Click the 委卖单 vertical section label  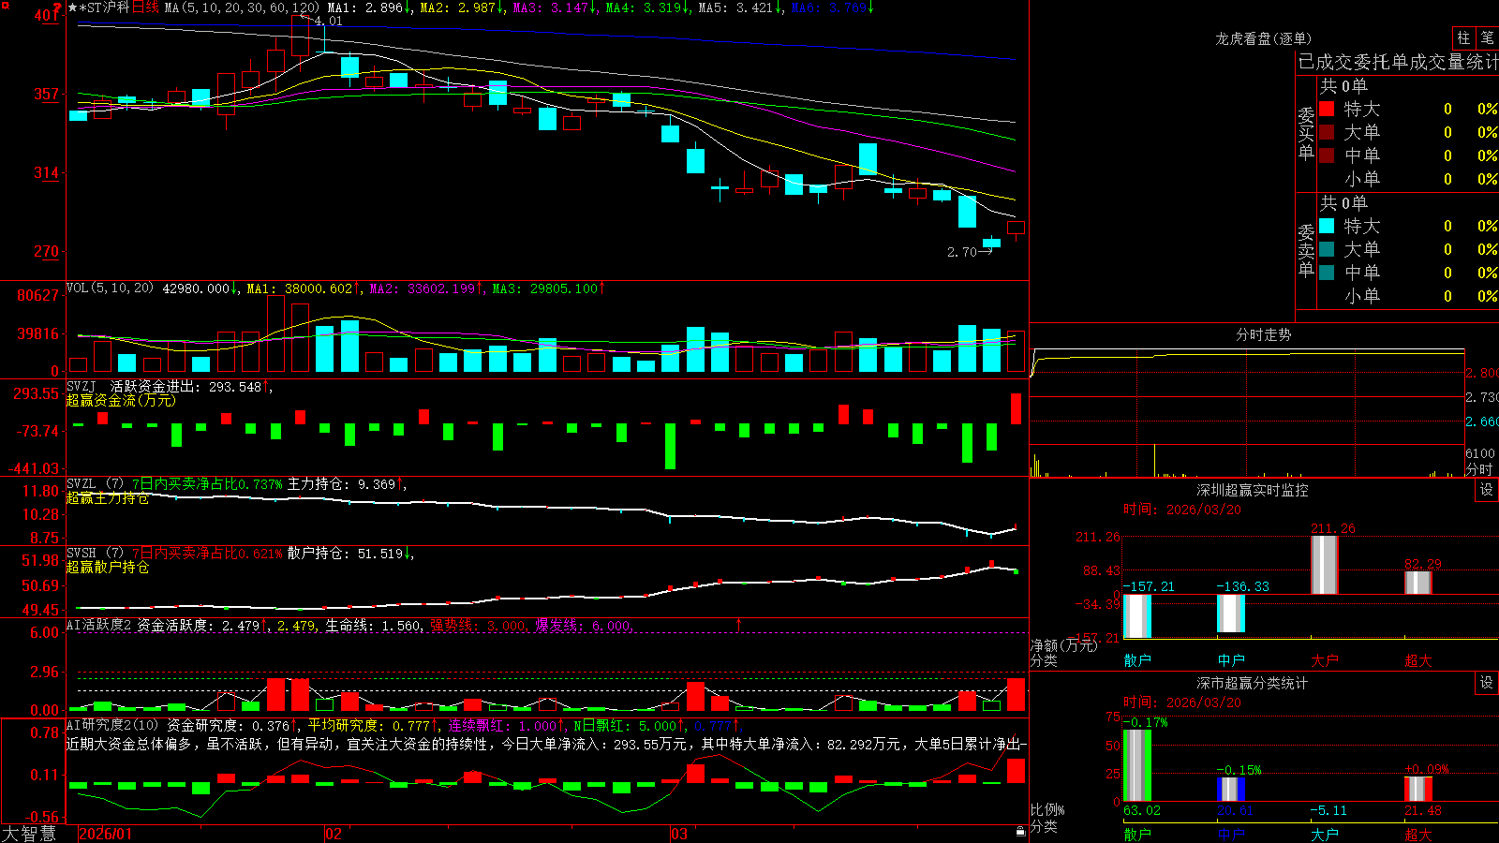pyautogui.click(x=1306, y=250)
